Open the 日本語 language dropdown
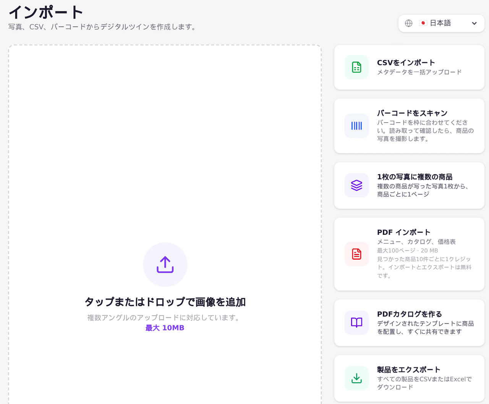The height and width of the screenshot is (404, 489). 441,23
